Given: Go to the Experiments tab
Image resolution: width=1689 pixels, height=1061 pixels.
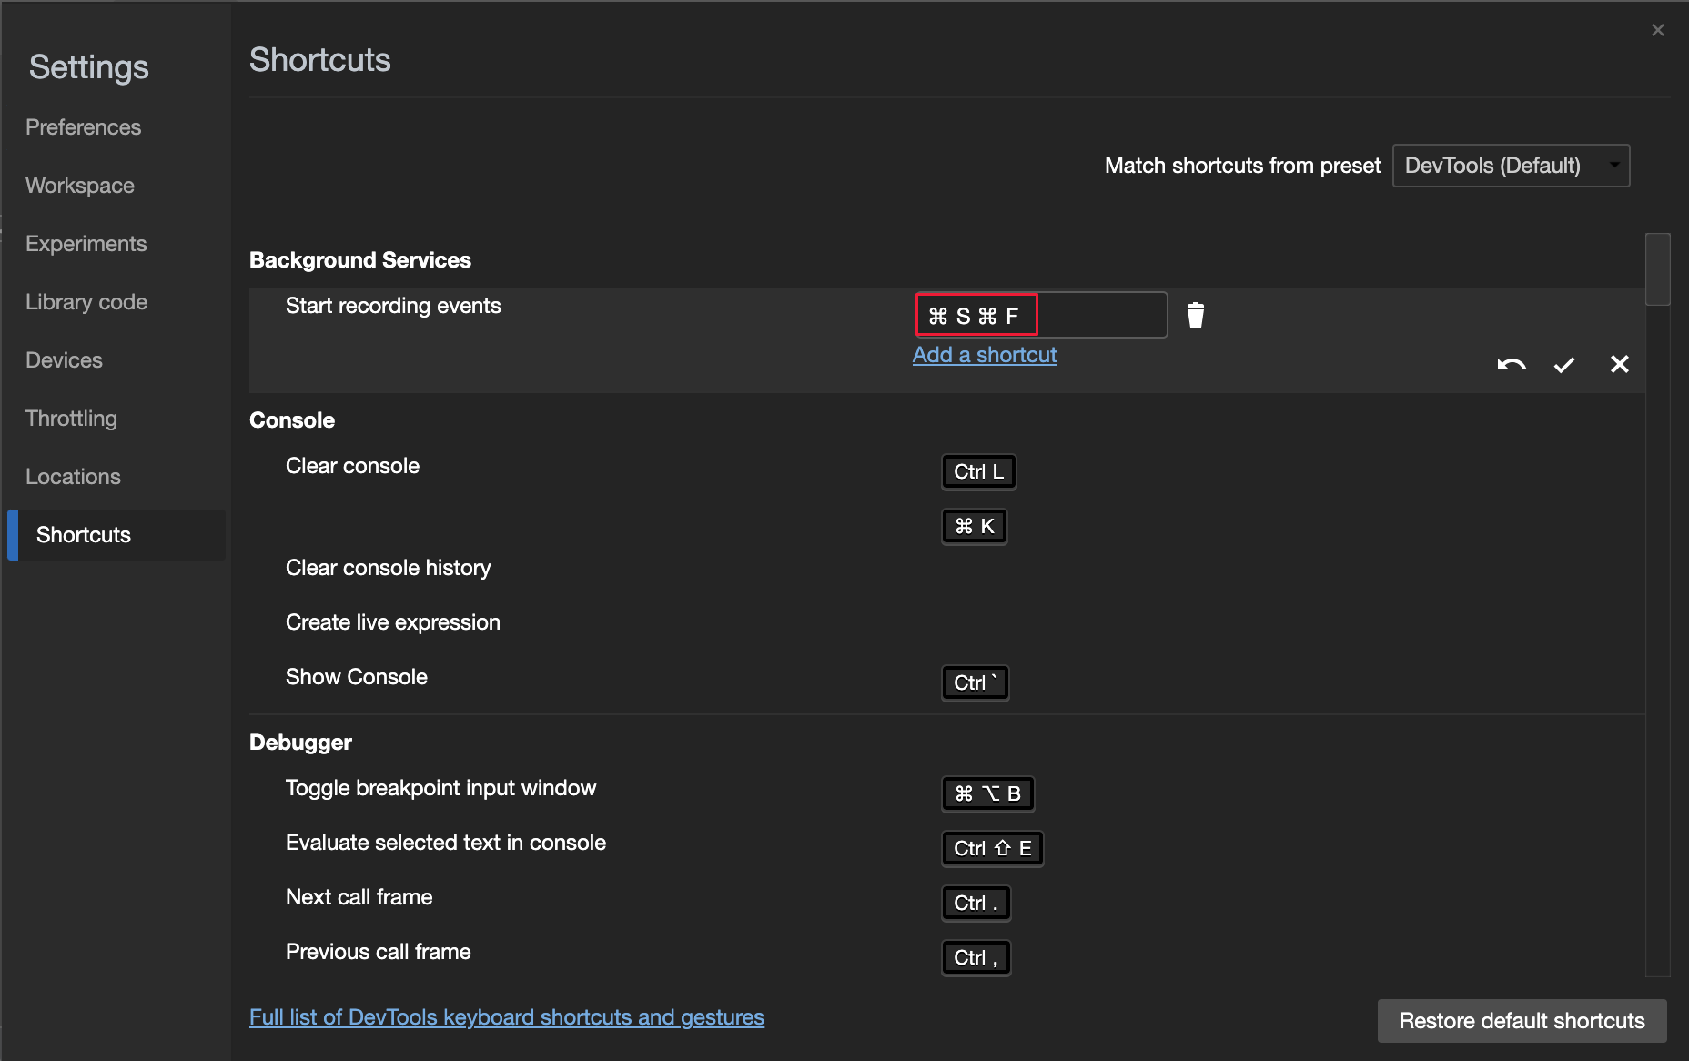Looking at the screenshot, I should (86, 244).
